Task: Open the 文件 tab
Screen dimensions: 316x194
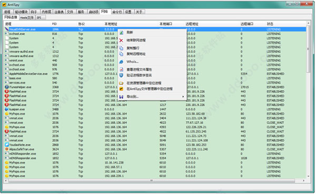Action: (70, 12)
